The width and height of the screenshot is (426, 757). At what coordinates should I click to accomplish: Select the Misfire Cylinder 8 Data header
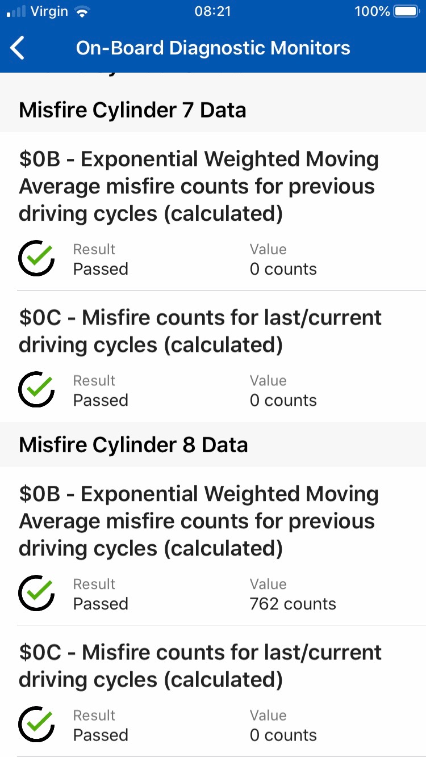(x=133, y=445)
